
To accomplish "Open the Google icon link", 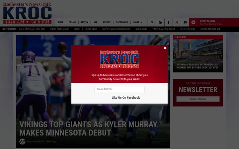I will click(x=160, y=23).
